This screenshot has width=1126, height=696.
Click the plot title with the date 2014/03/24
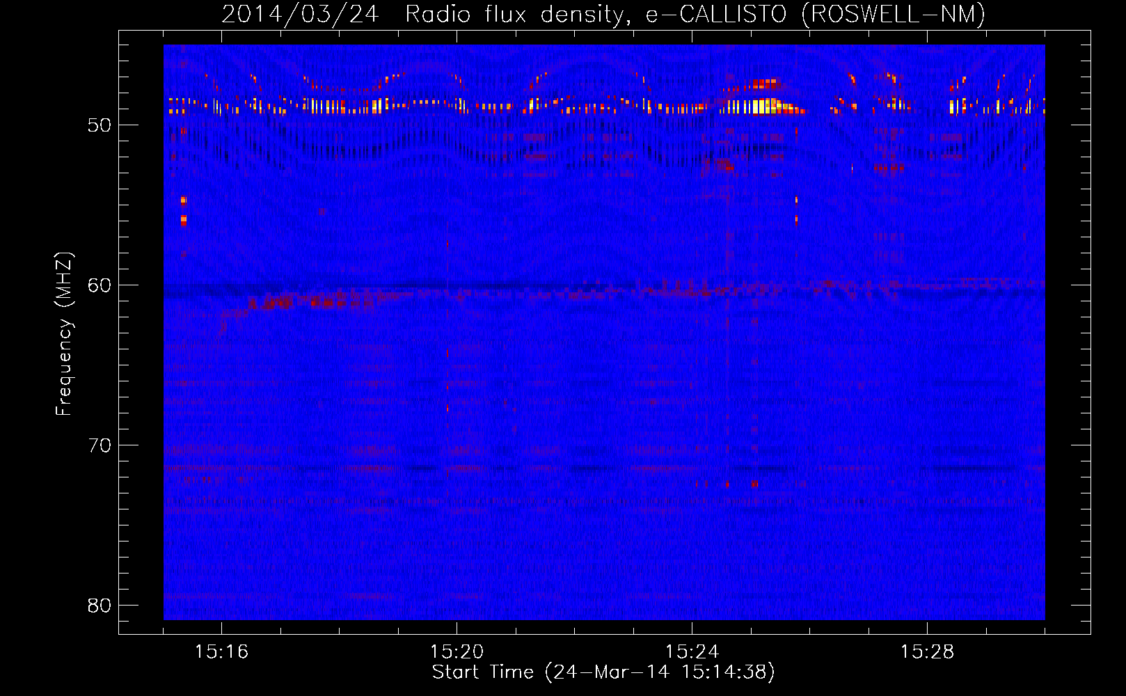click(x=603, y=14)
